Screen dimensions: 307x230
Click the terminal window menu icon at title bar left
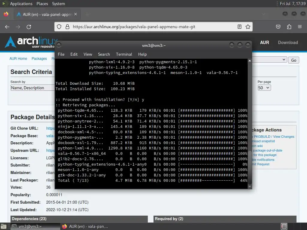coord(59,45)
